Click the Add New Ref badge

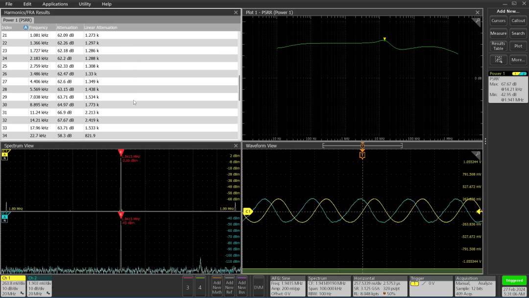230,287
